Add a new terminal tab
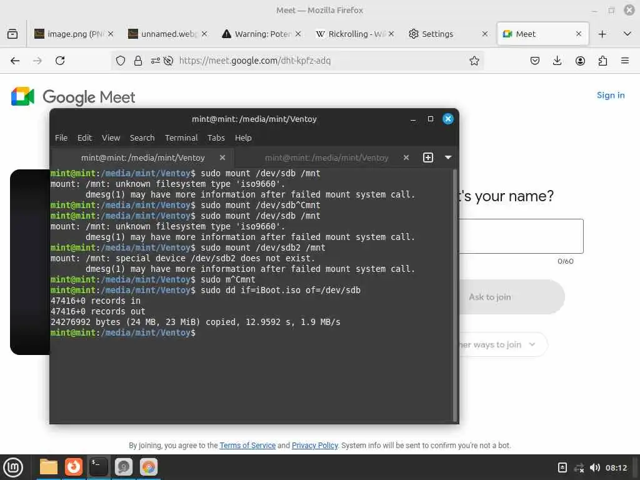This screenshot has width=640, height=480. coord(427,157)
